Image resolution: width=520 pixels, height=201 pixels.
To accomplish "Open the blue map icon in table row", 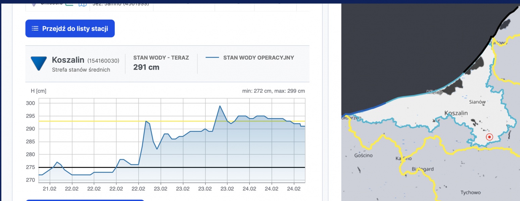I will (82, 4).
